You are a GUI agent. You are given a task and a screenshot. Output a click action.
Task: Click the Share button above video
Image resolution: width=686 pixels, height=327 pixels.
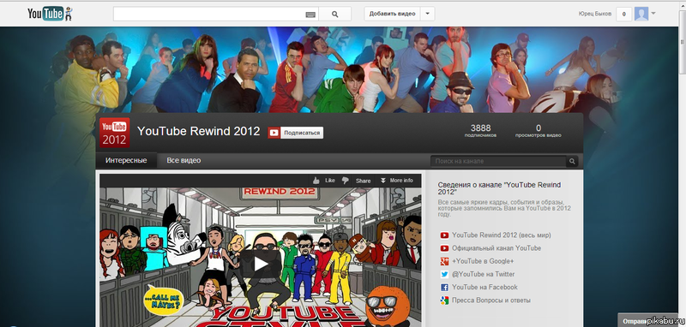click(x=363, y=181)
